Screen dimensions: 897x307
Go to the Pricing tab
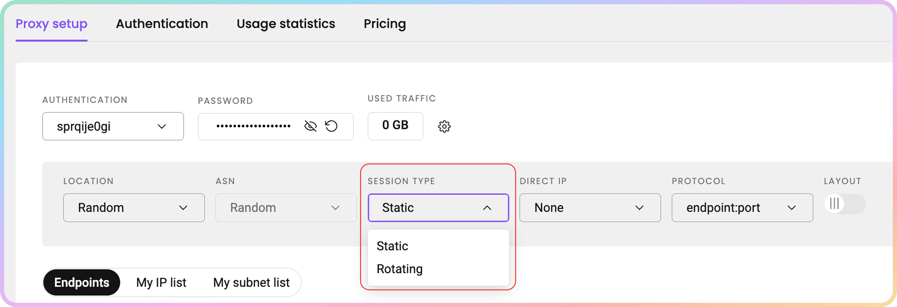coord(385,24)
